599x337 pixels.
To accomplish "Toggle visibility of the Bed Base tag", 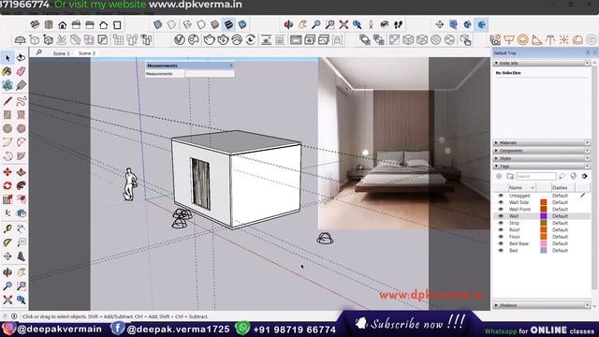I will pos(501,243).
